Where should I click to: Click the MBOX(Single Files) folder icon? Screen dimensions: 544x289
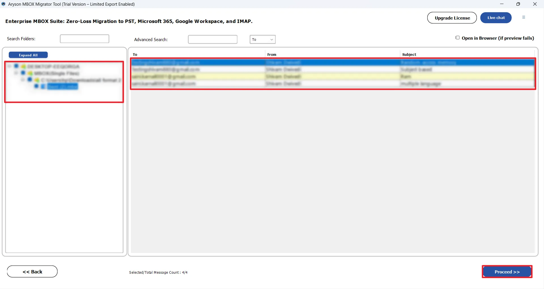tap(30, 73)
